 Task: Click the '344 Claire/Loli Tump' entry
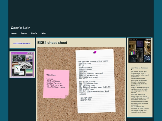coord(87,82)
